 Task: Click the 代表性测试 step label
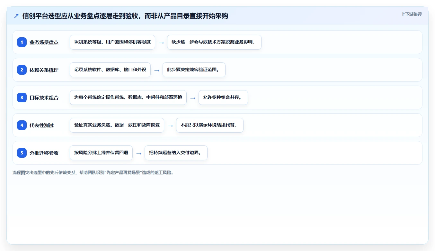coord(42,126)
